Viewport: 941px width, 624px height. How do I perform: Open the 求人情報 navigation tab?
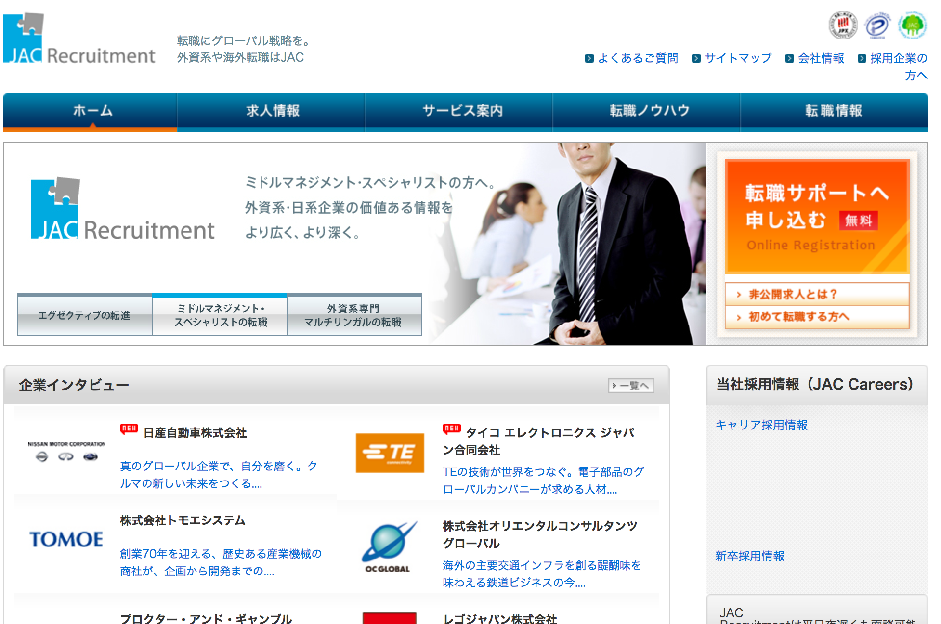point(273,111)
